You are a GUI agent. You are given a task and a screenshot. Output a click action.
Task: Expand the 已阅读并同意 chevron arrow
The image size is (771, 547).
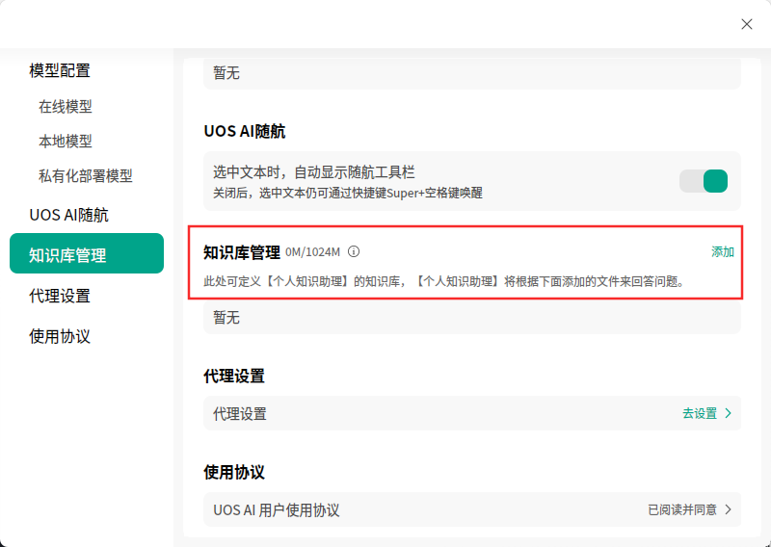click(729, 509)
